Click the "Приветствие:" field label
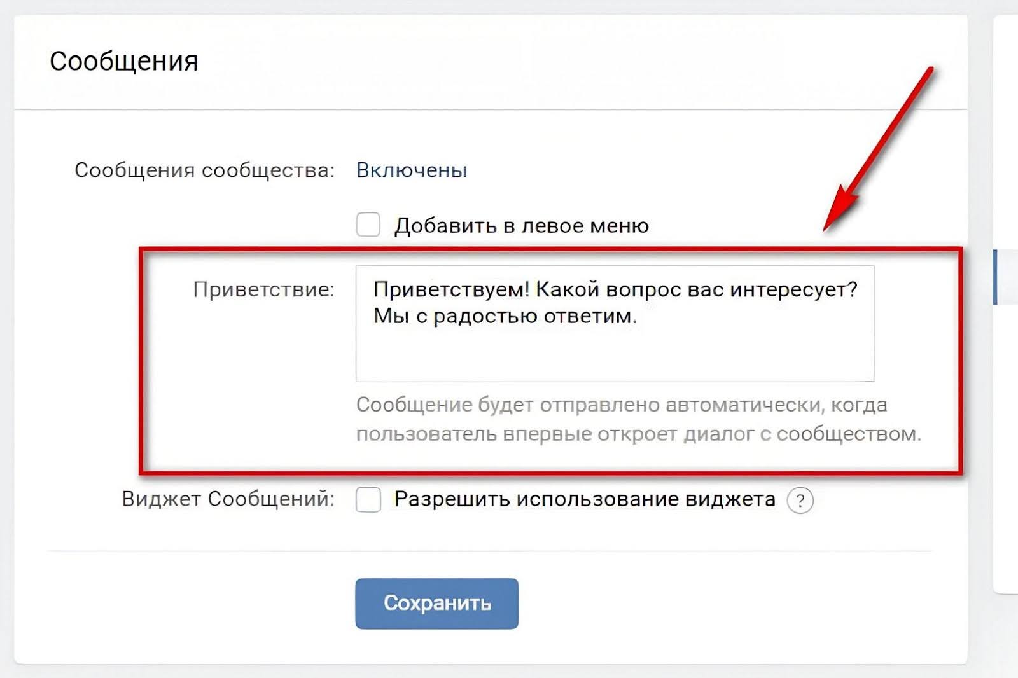The width and height of the screenshot is (1018, 678). pos(263,290)
